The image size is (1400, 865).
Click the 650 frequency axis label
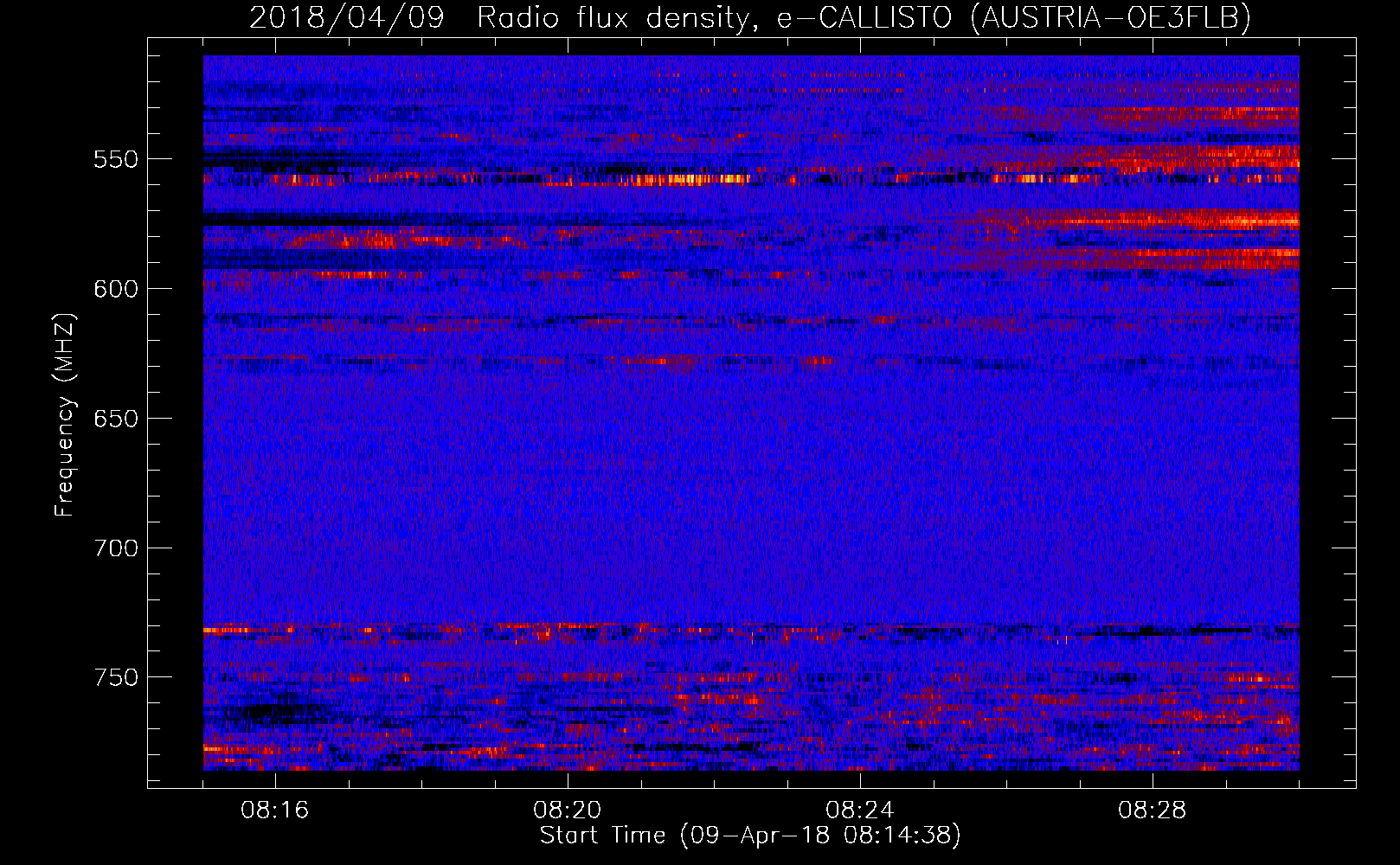coord(116,419)
